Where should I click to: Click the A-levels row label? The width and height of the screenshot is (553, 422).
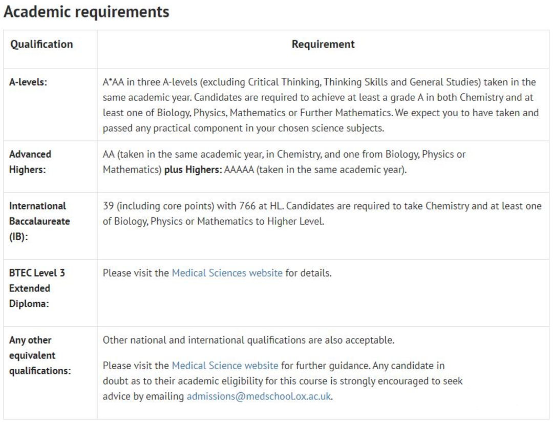click(28, 82)
